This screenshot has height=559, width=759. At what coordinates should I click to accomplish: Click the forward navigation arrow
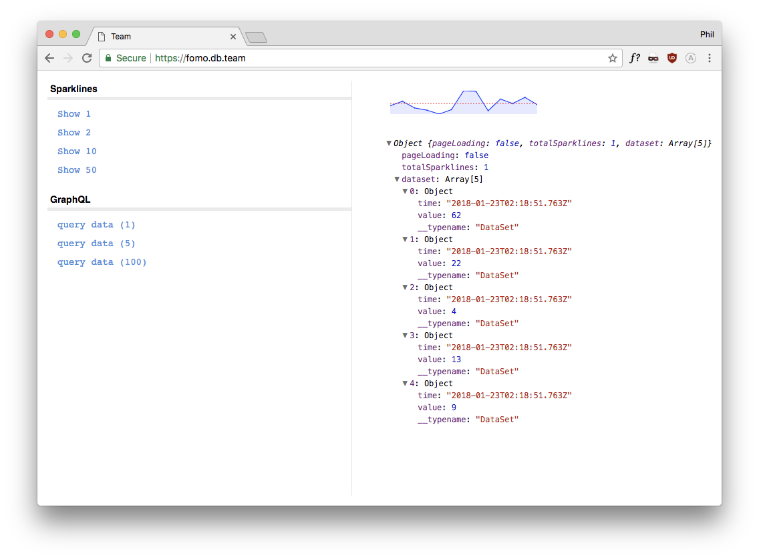click(68, 58)
